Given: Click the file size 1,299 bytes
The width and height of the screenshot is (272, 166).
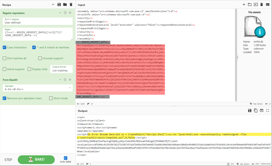Looking at the screenshot, I should click(x=260, y=45).
